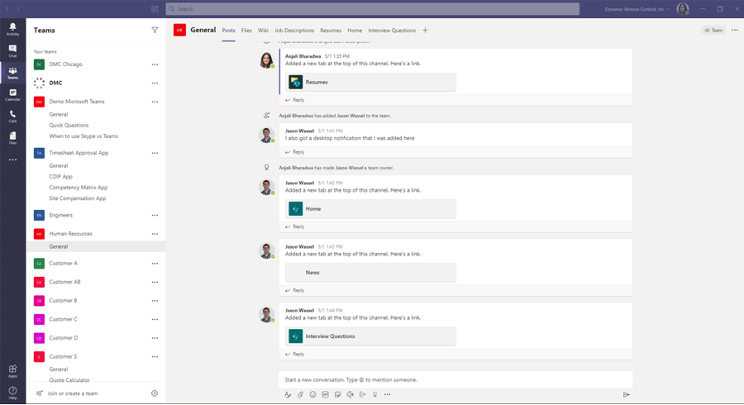Select Quick Questions channel

click(x=69, y=125)
